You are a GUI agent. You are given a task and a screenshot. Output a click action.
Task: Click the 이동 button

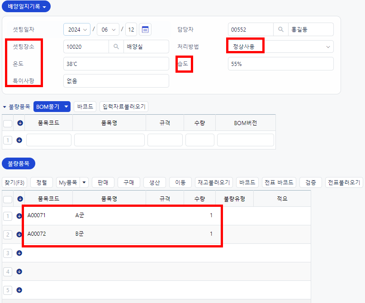coord(180,182)
